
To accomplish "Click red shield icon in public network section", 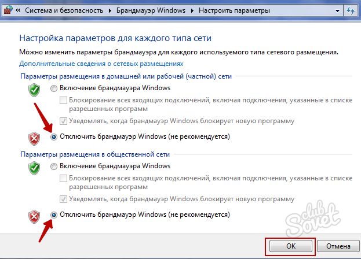I will pos(34,216).
